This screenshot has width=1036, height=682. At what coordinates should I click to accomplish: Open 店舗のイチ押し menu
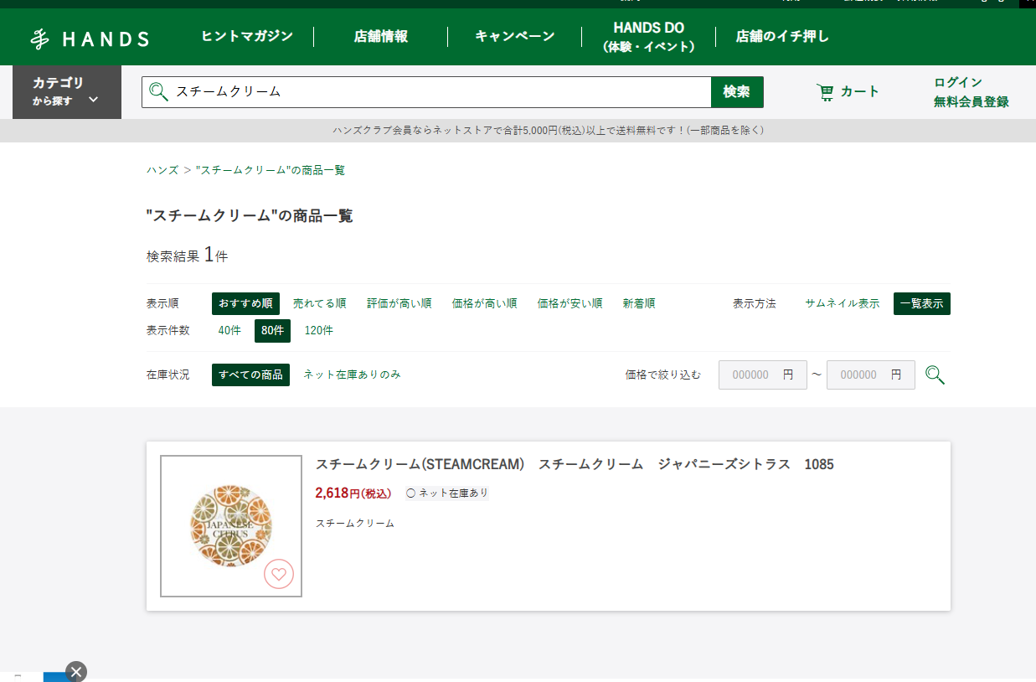coord(782,36)
